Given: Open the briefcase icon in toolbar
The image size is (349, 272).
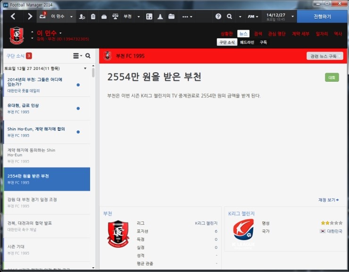Looking at the screenshot, I should [104, 17].
